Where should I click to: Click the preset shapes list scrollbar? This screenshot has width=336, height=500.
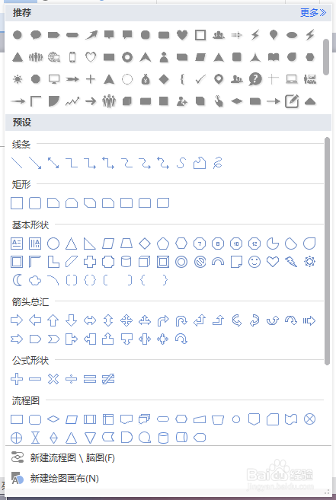coord(327,251)
